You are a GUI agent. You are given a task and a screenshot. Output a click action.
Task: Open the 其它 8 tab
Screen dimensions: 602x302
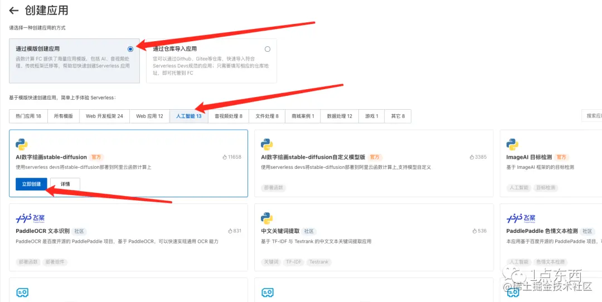click(x=398, y=116)
